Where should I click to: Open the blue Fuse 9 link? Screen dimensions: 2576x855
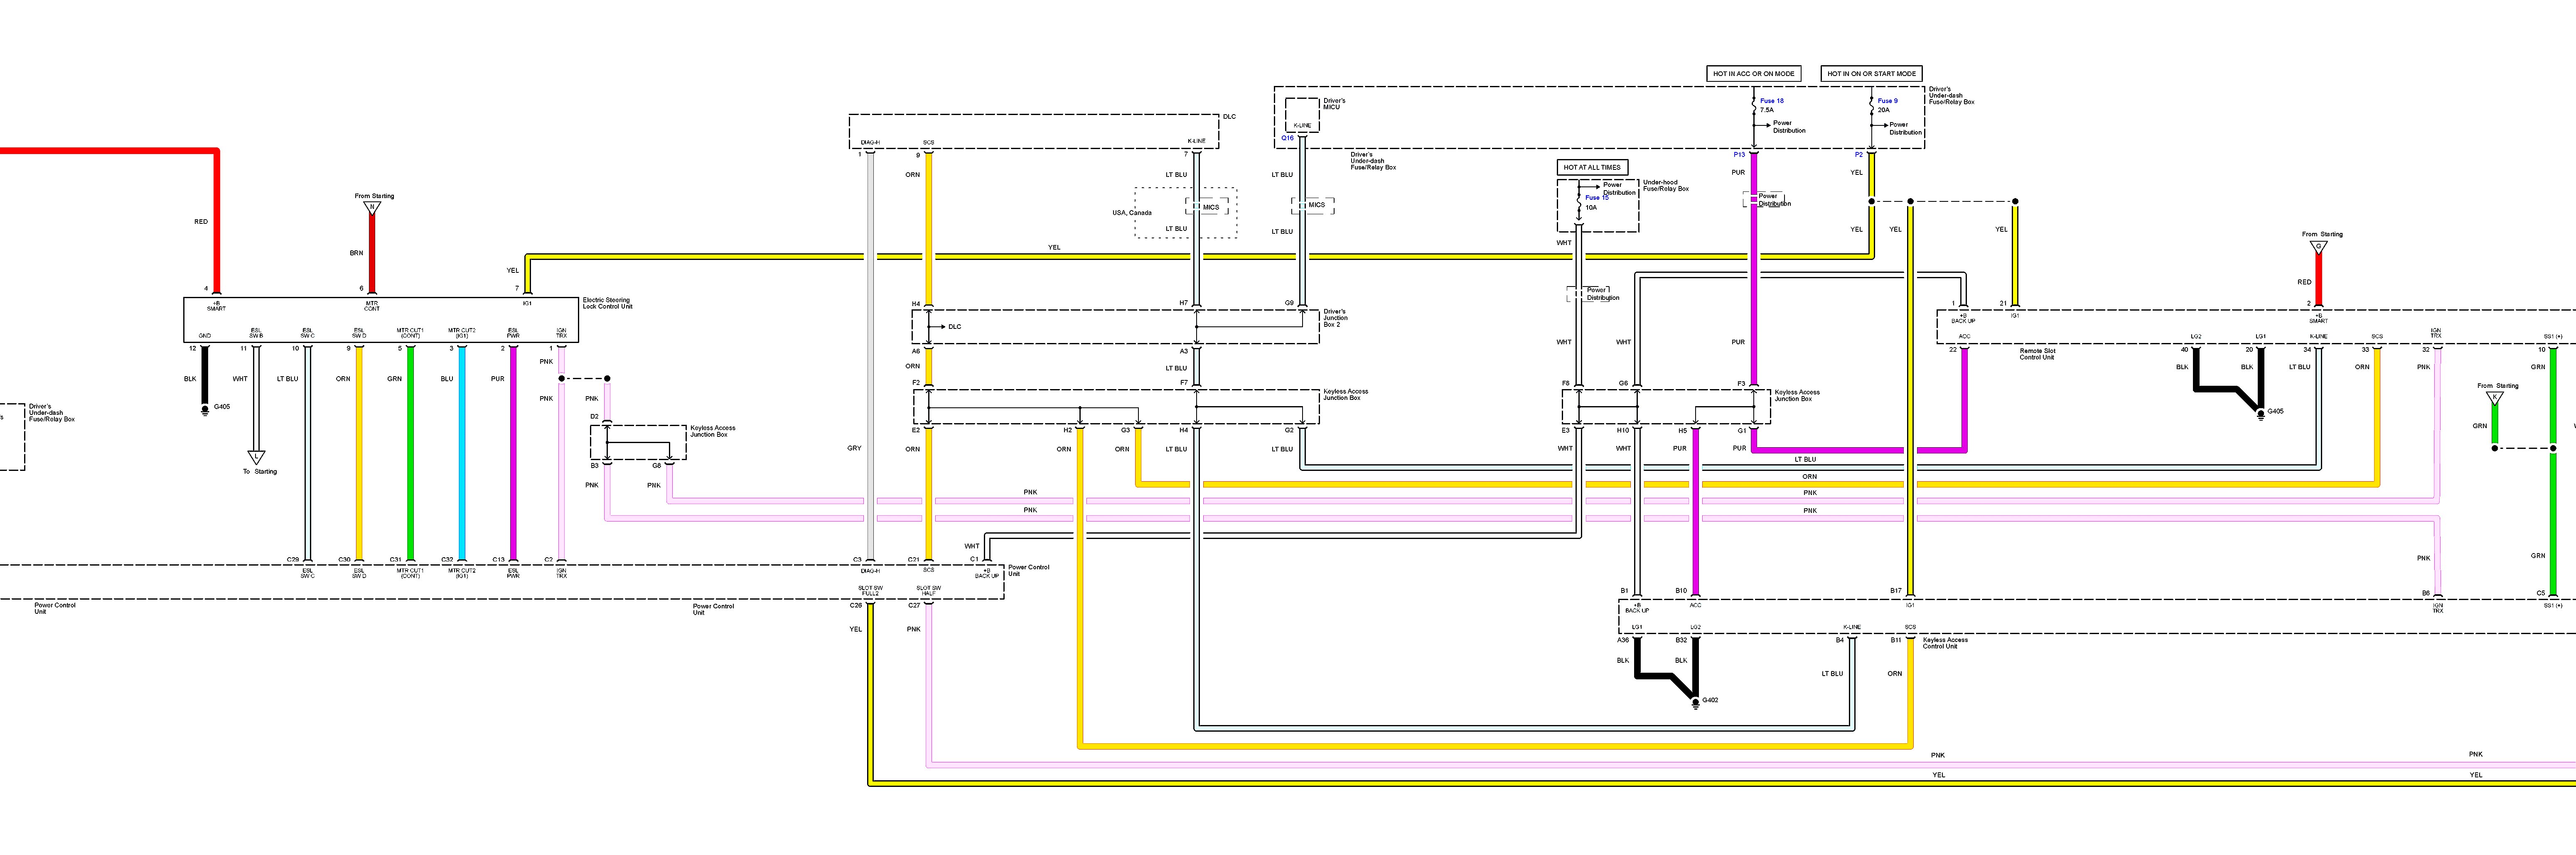click(1887, 101)
